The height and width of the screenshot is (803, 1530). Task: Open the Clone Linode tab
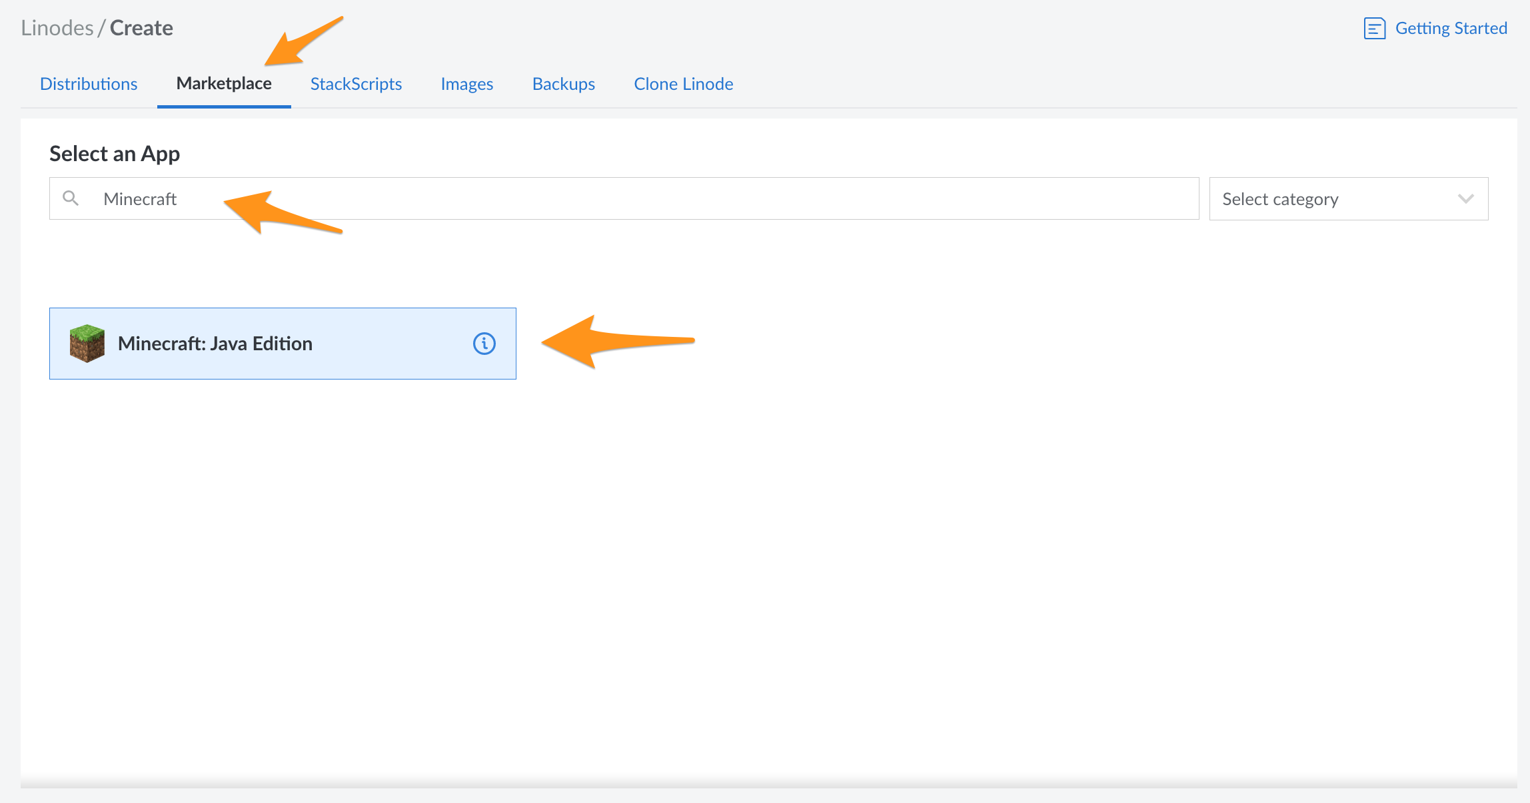[683, 84]
